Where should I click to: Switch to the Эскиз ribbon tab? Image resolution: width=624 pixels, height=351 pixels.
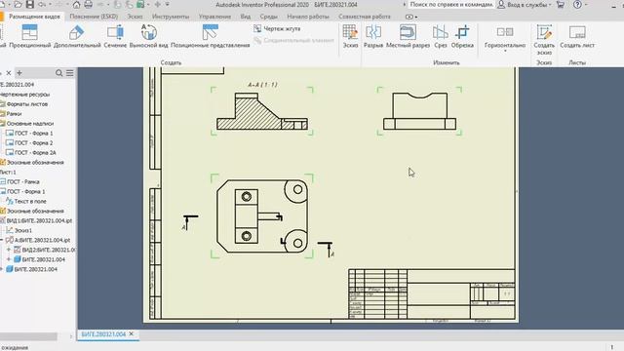click(x=135, y=17)
